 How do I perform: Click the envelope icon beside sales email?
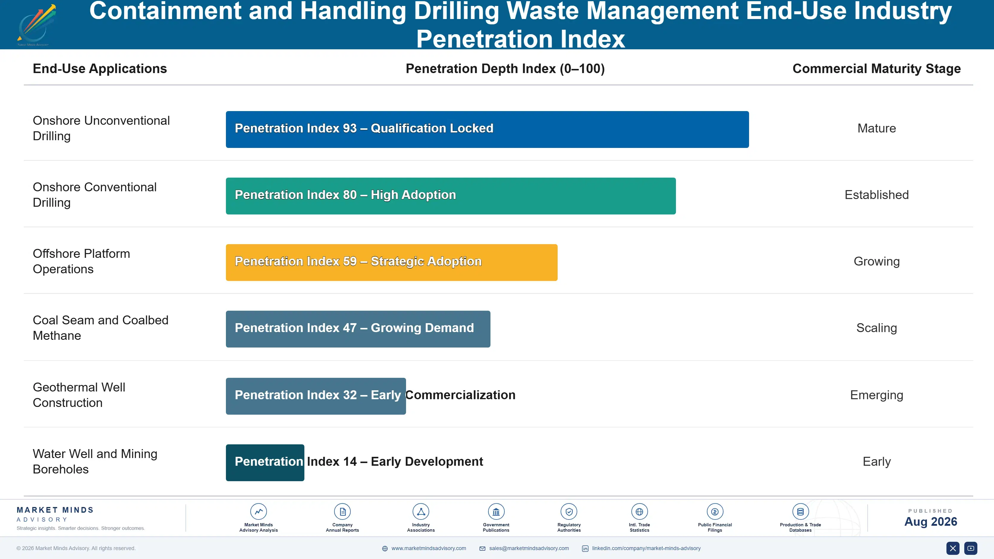482,549
